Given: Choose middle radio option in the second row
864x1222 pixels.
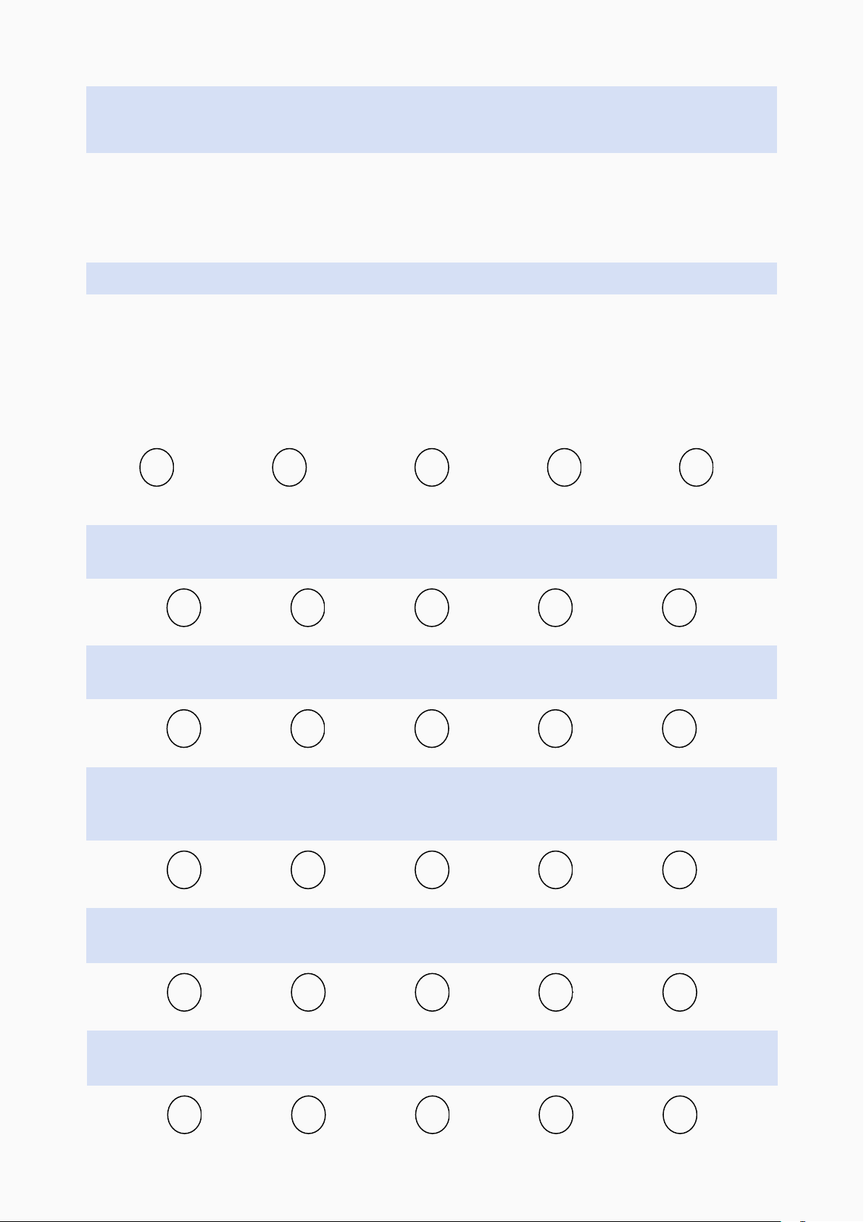Looking at the screenshot, I should point(432,608).
